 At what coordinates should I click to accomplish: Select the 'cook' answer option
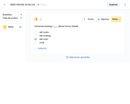click(36, 43)
